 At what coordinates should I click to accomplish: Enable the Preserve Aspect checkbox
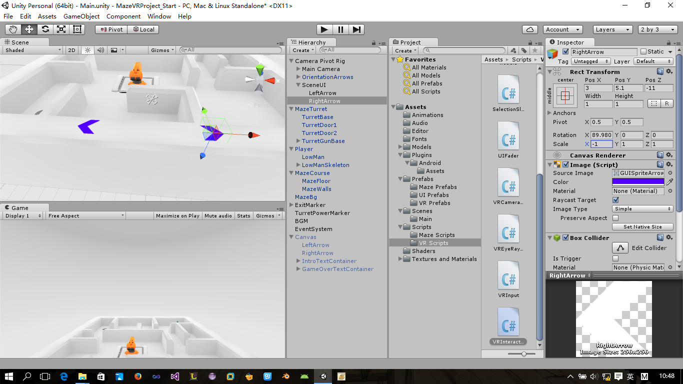click(x=615, y=218)
